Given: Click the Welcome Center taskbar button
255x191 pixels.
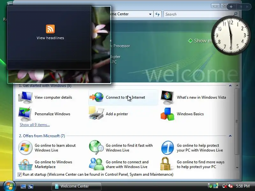Looking at the screenshot, I should [x=76, y=186].
